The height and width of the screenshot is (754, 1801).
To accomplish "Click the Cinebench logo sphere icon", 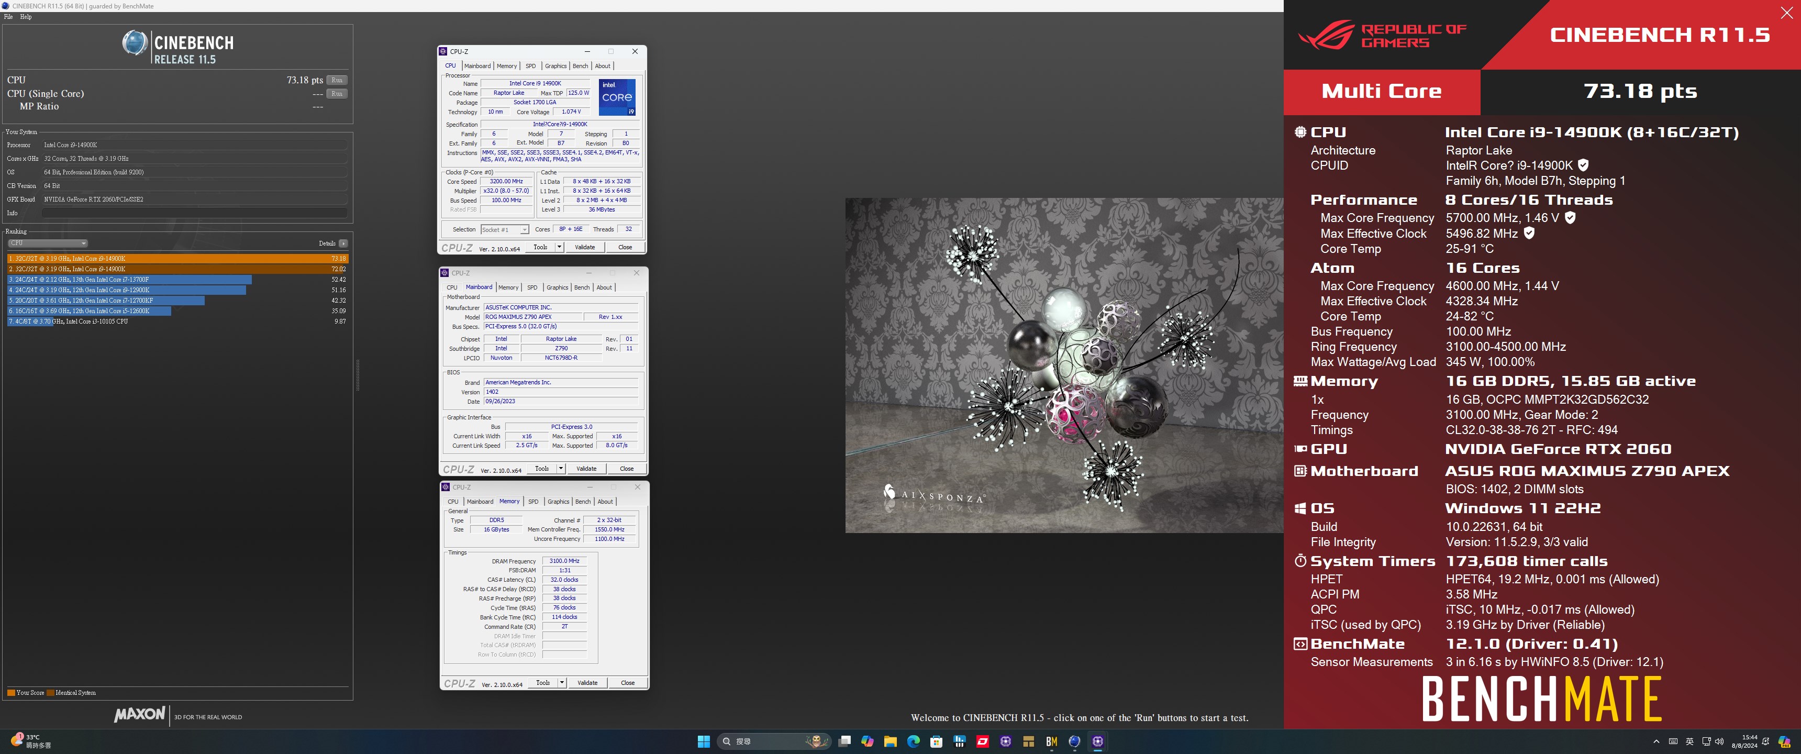I will (134, 43).
